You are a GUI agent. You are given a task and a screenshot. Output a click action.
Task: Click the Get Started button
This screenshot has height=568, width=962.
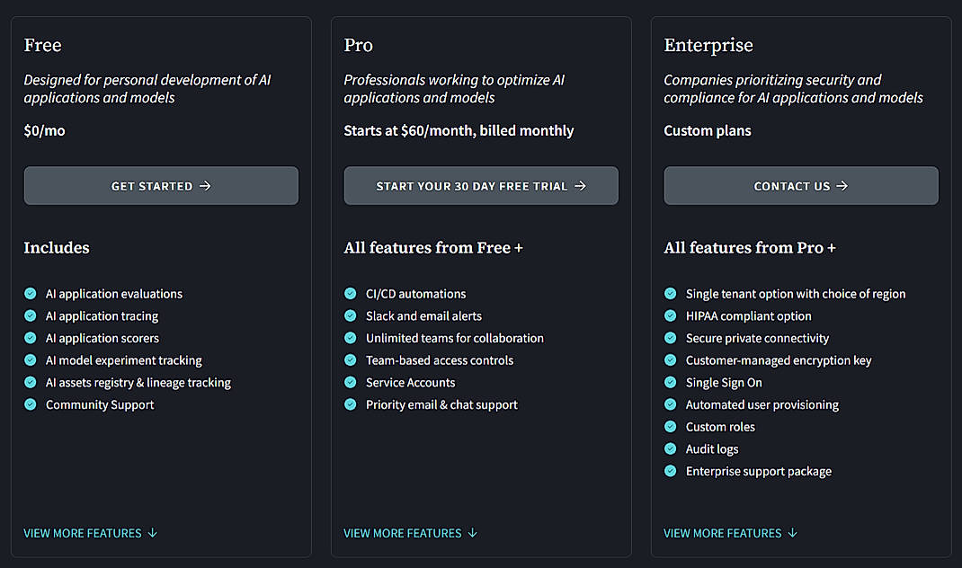[x=161, y=185]
